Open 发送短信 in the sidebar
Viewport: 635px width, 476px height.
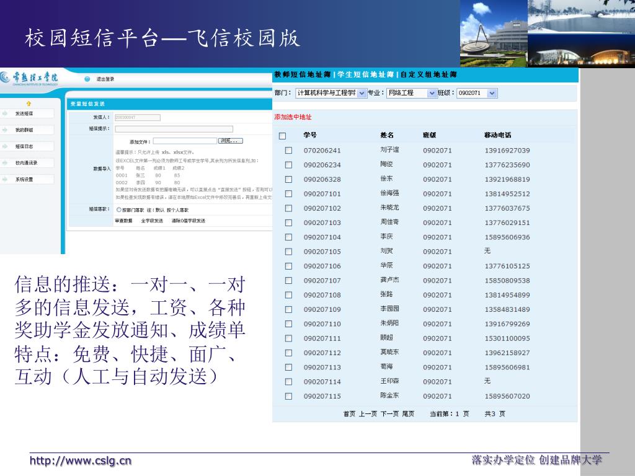click(x=24, y=114)
